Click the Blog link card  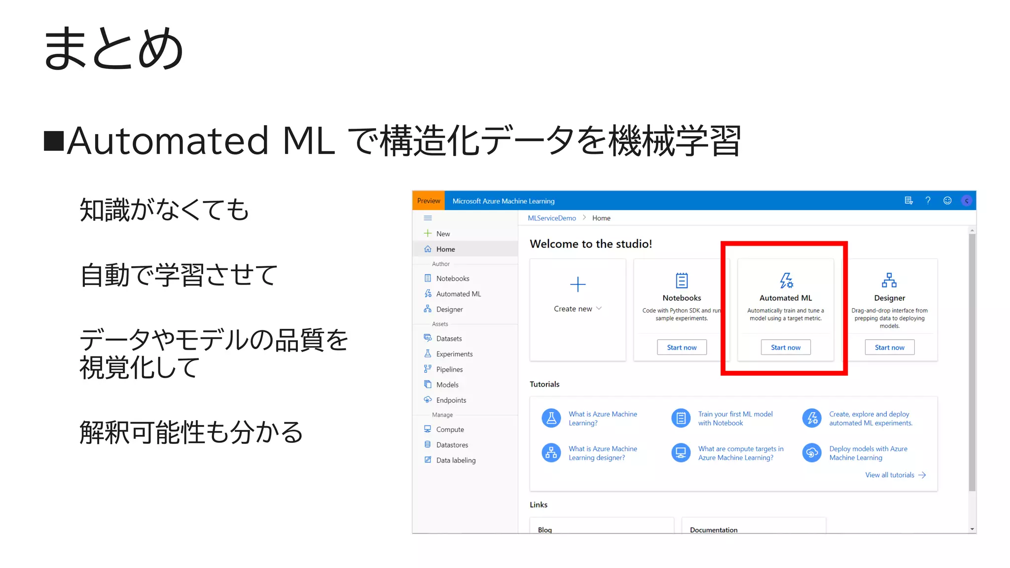pyautogui.click(x=602, y=525)
